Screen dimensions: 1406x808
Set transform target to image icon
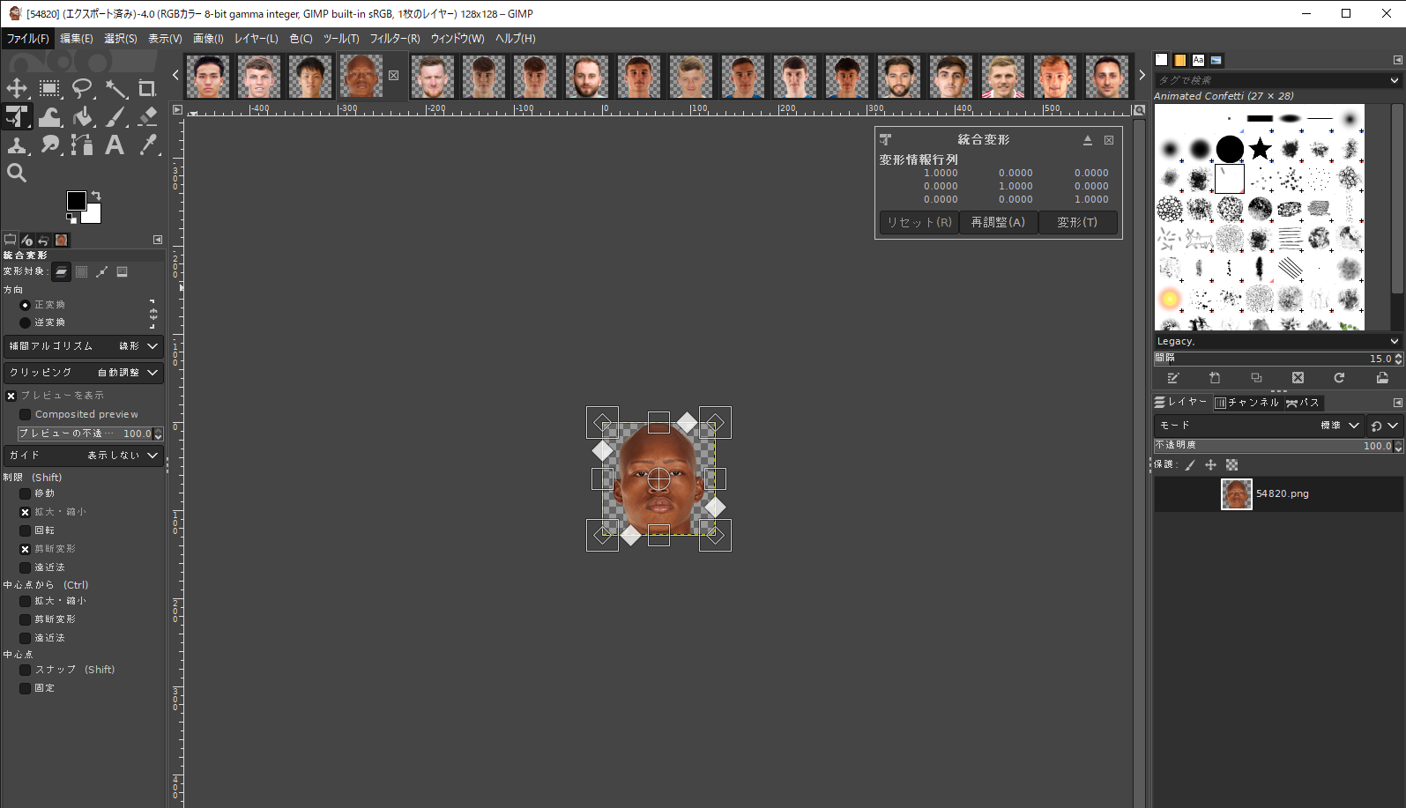[123, 272]
